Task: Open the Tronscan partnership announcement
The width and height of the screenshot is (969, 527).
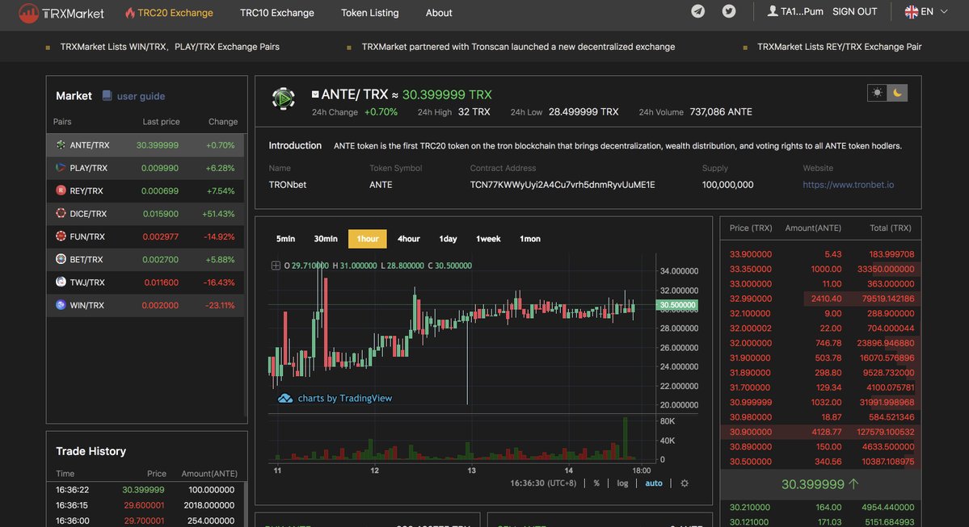Action: coord(518,47)
